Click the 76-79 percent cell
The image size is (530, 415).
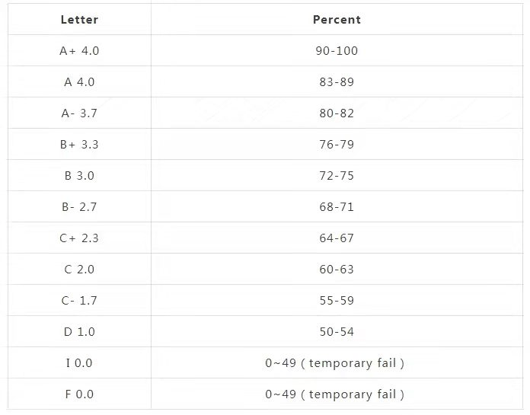coord(337,145)
